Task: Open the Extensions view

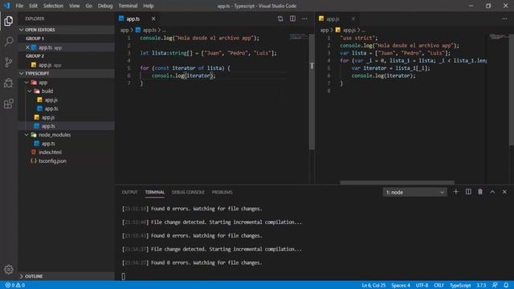Action: pyautogui.click(x=9, y=104)
